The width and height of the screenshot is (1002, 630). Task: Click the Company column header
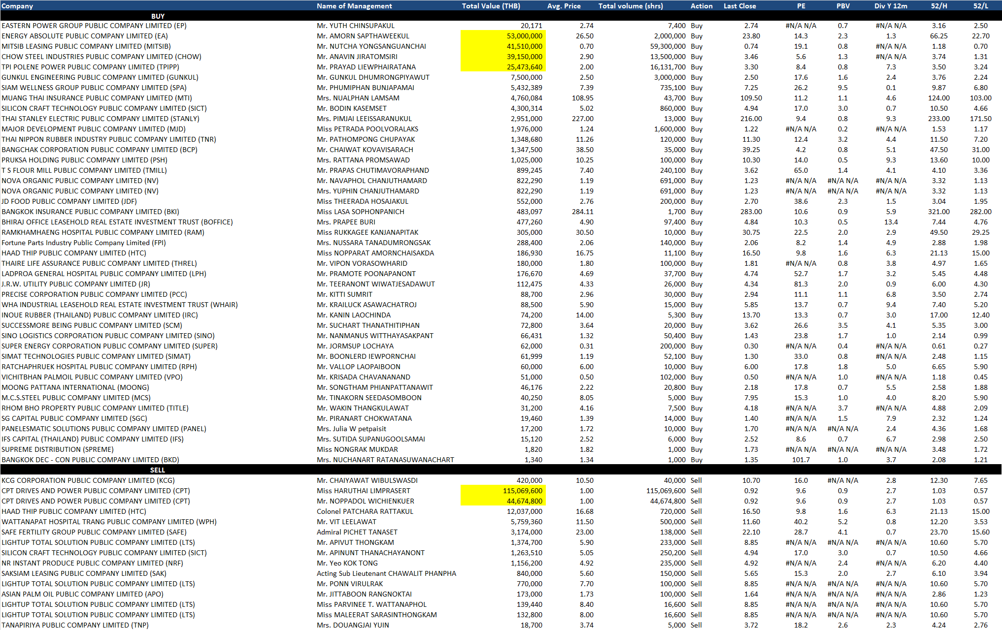pos(17,6)
